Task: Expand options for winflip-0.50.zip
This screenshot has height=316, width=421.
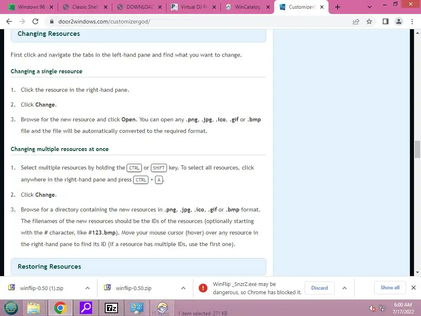Action: coord(183,288)
